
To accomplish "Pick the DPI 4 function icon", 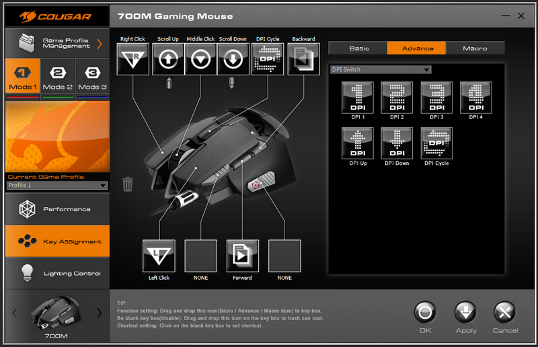I will (x=476, y=98).
